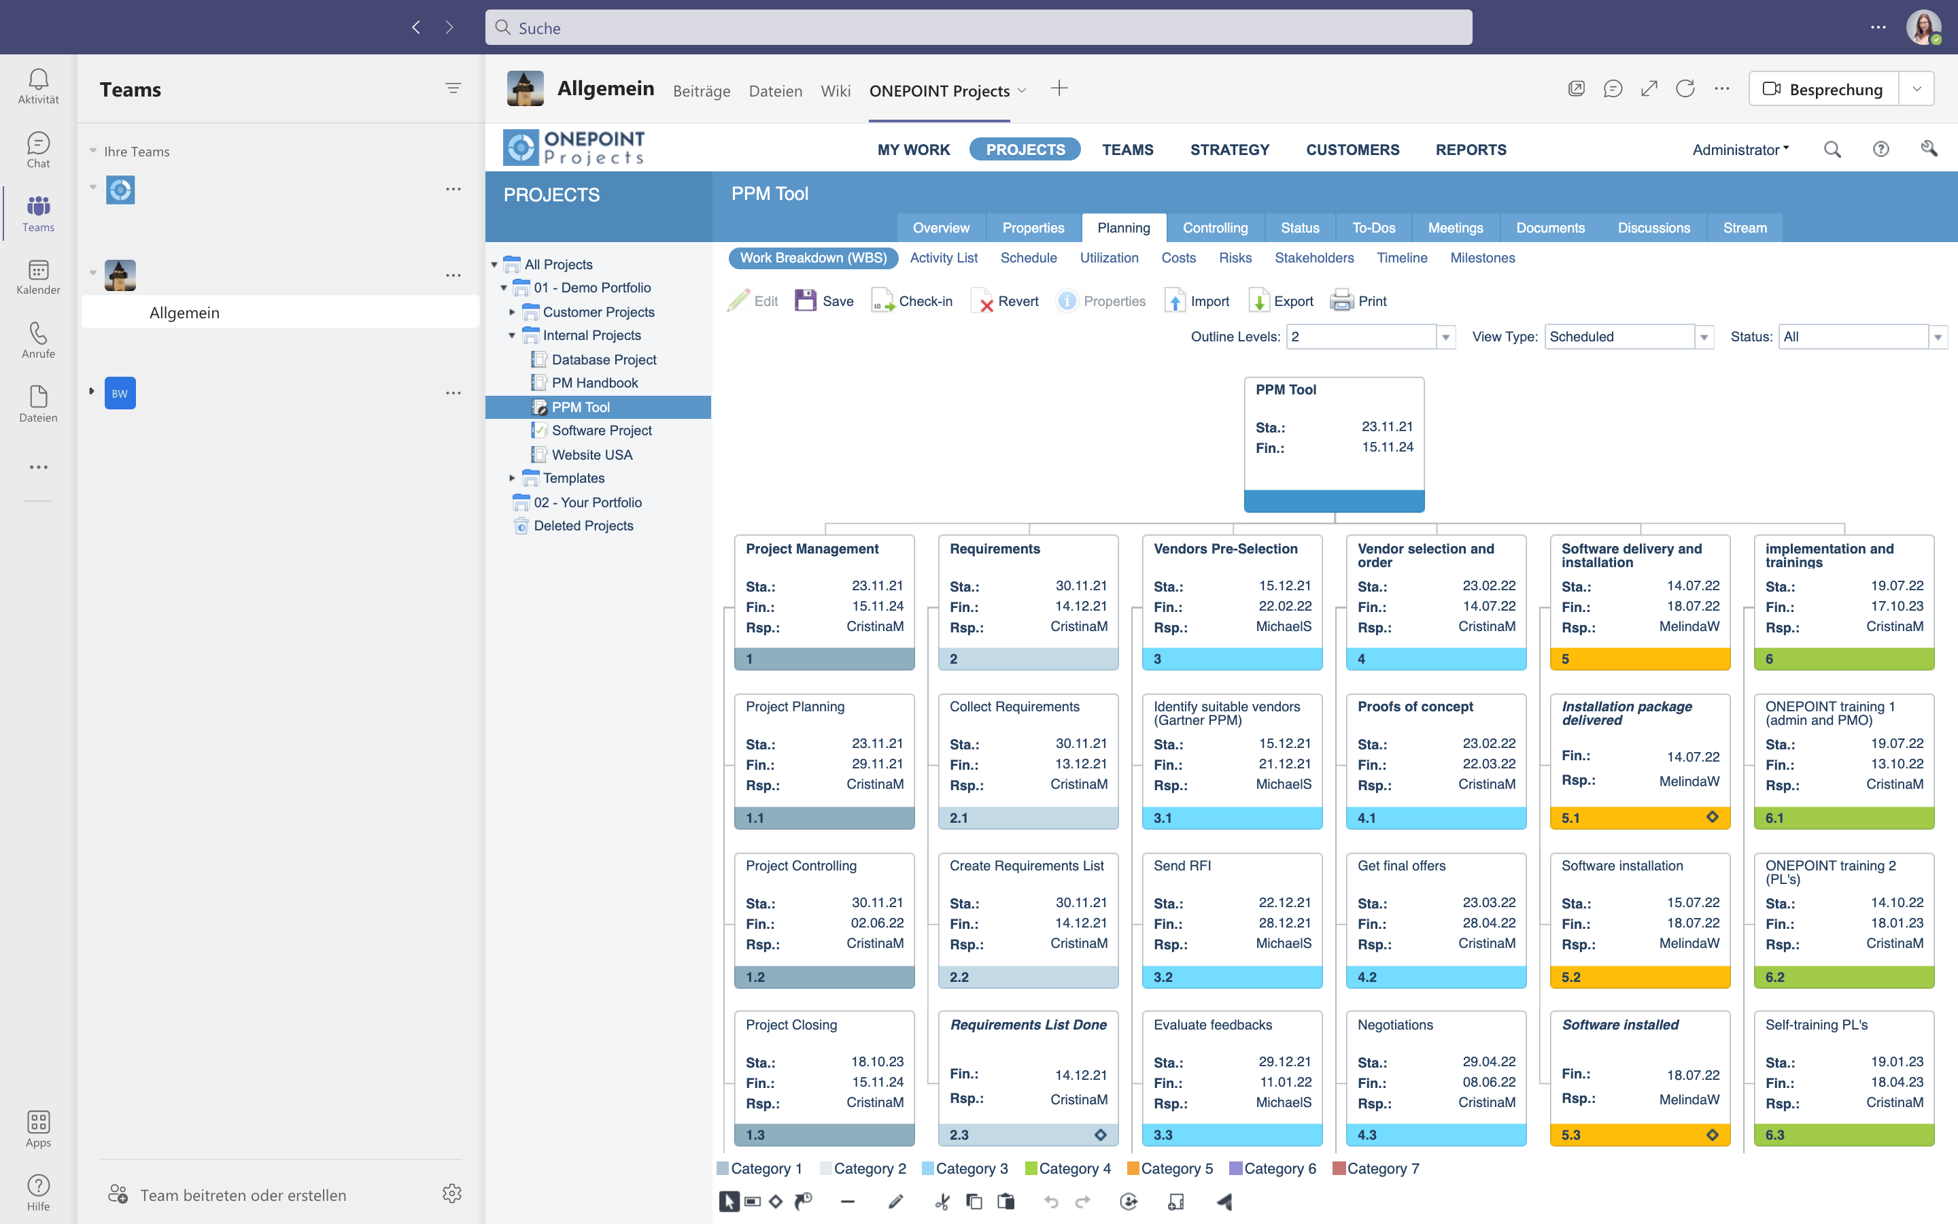Viewport: 1958px width, 1224px height.
Task: Open the ONEPOINT help question mark icon
Action: click(1881, 149)
